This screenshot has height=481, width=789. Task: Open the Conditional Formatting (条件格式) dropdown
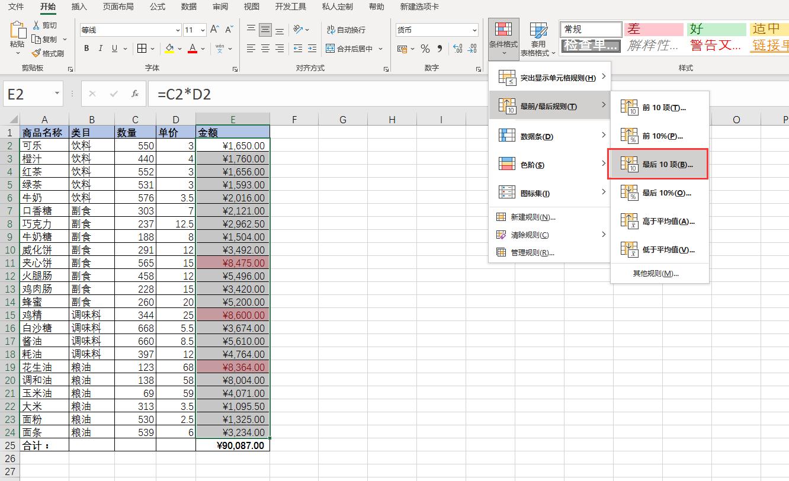click(x=503, y=39)
